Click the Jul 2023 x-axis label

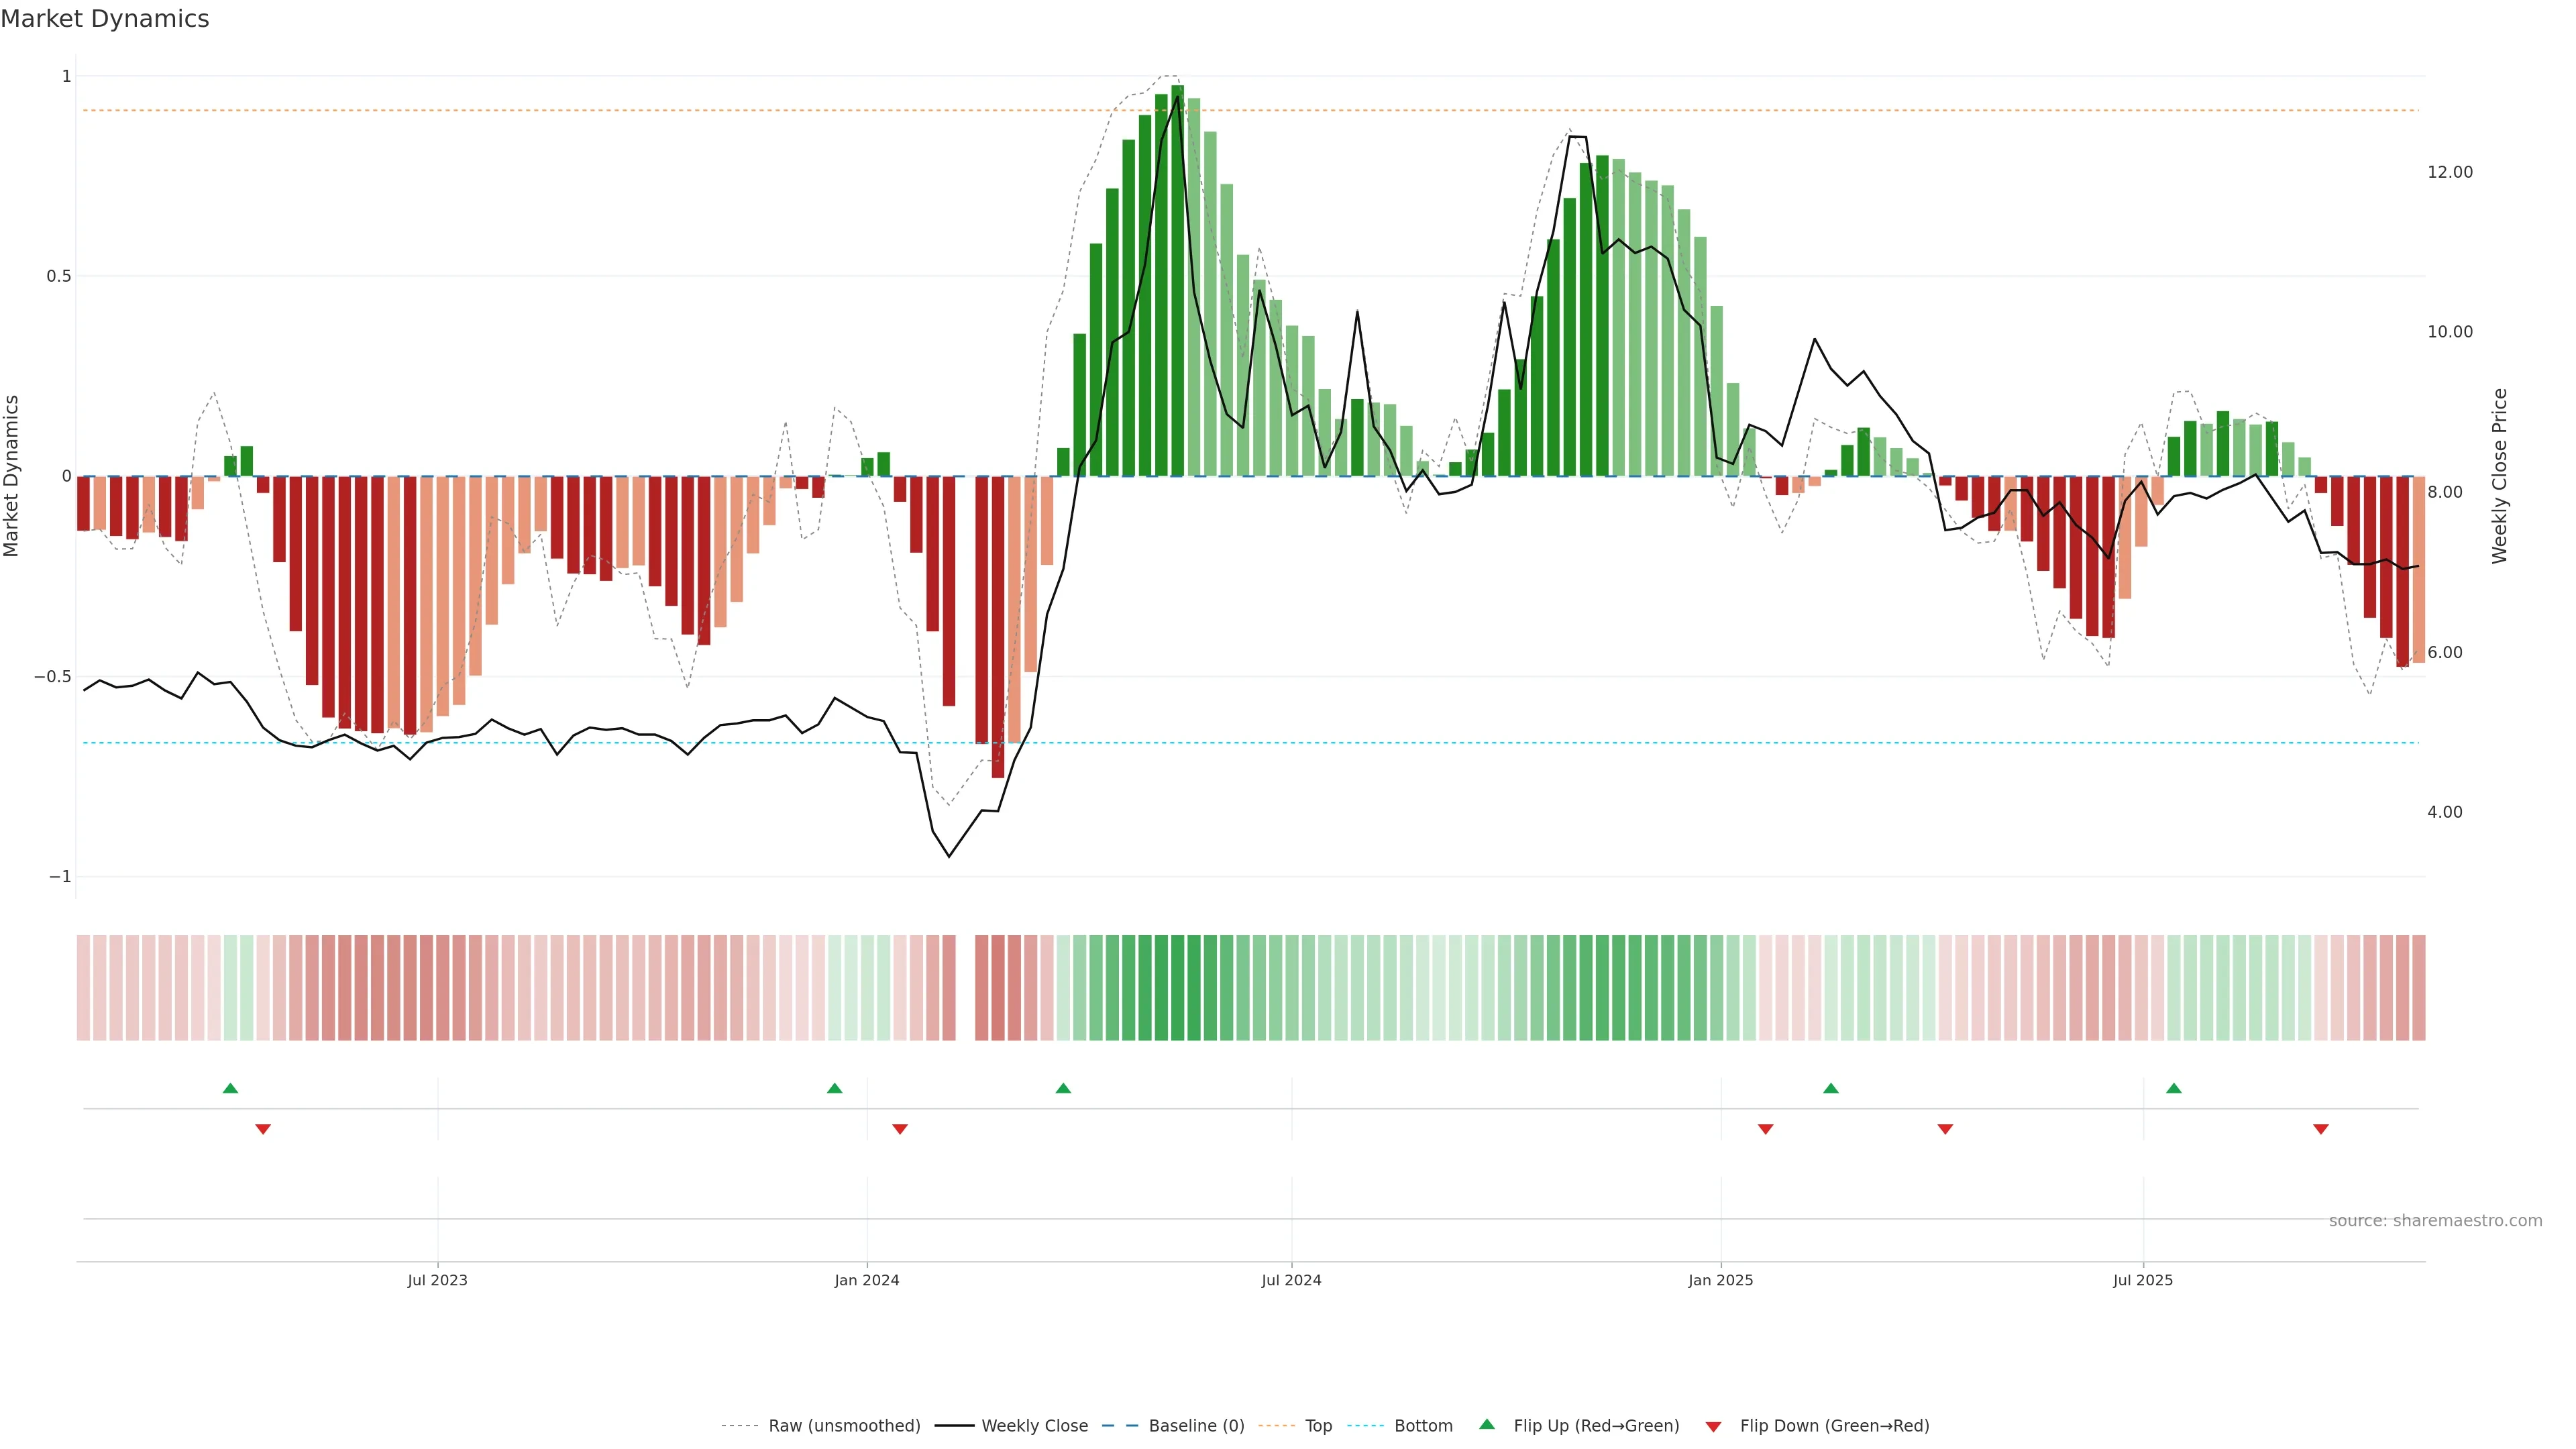437,1280
